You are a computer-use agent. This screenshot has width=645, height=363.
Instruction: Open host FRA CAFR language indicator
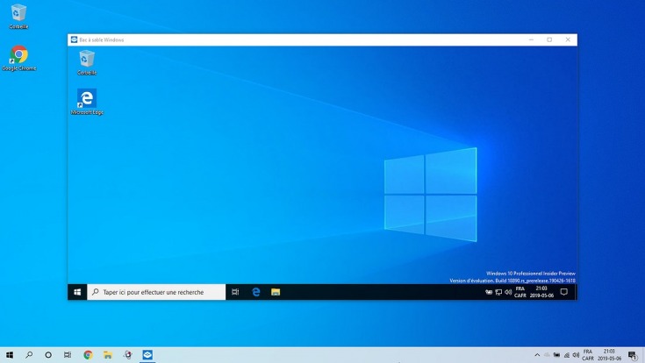point(588,355)
